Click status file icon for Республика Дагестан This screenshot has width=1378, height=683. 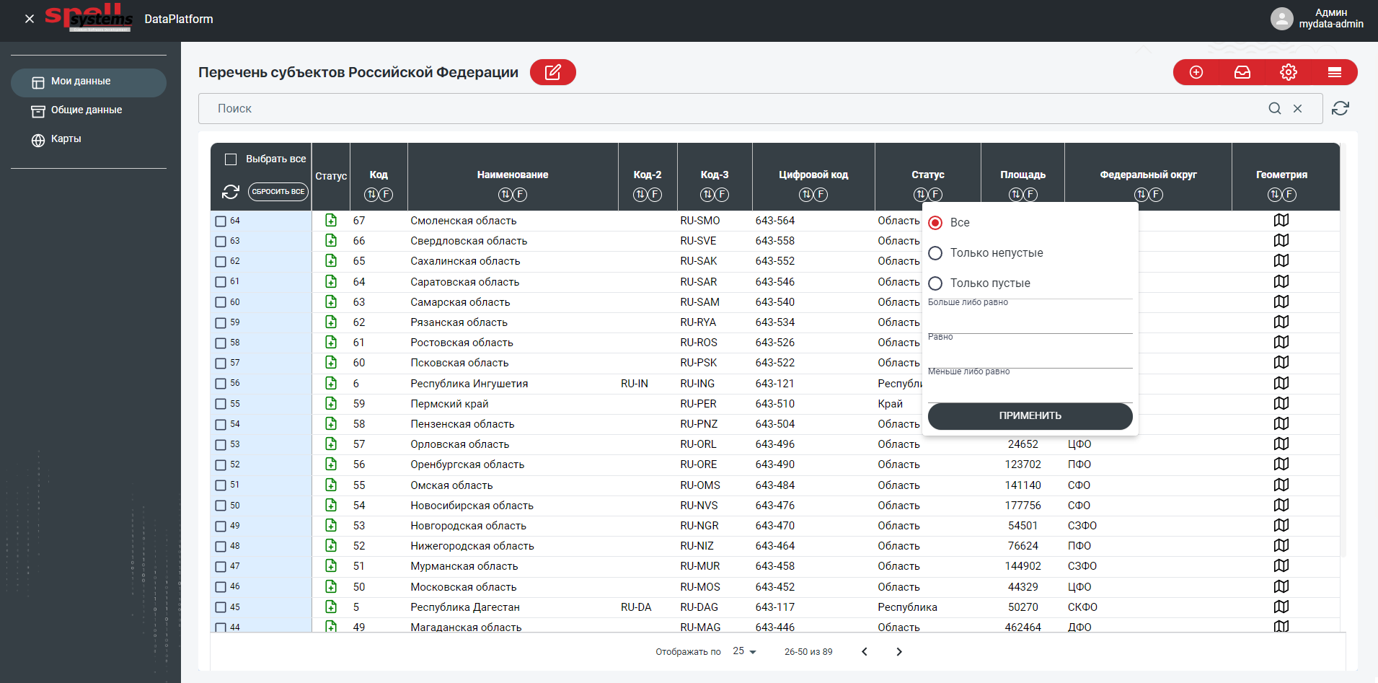point(331,607)
